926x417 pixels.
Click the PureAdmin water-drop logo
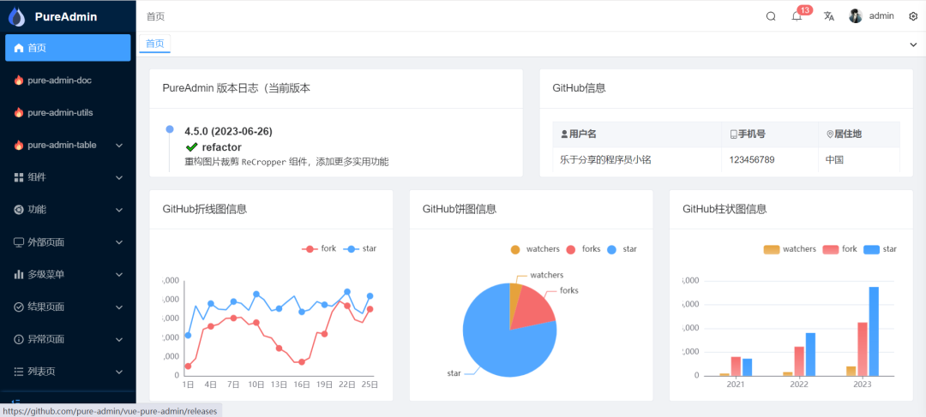[x=16, y=16]
